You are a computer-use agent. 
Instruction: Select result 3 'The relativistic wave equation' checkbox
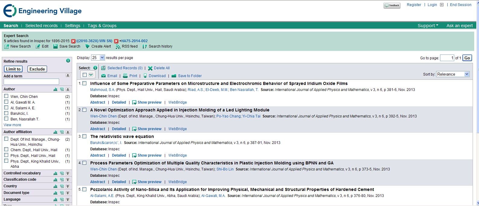point(85,136)
